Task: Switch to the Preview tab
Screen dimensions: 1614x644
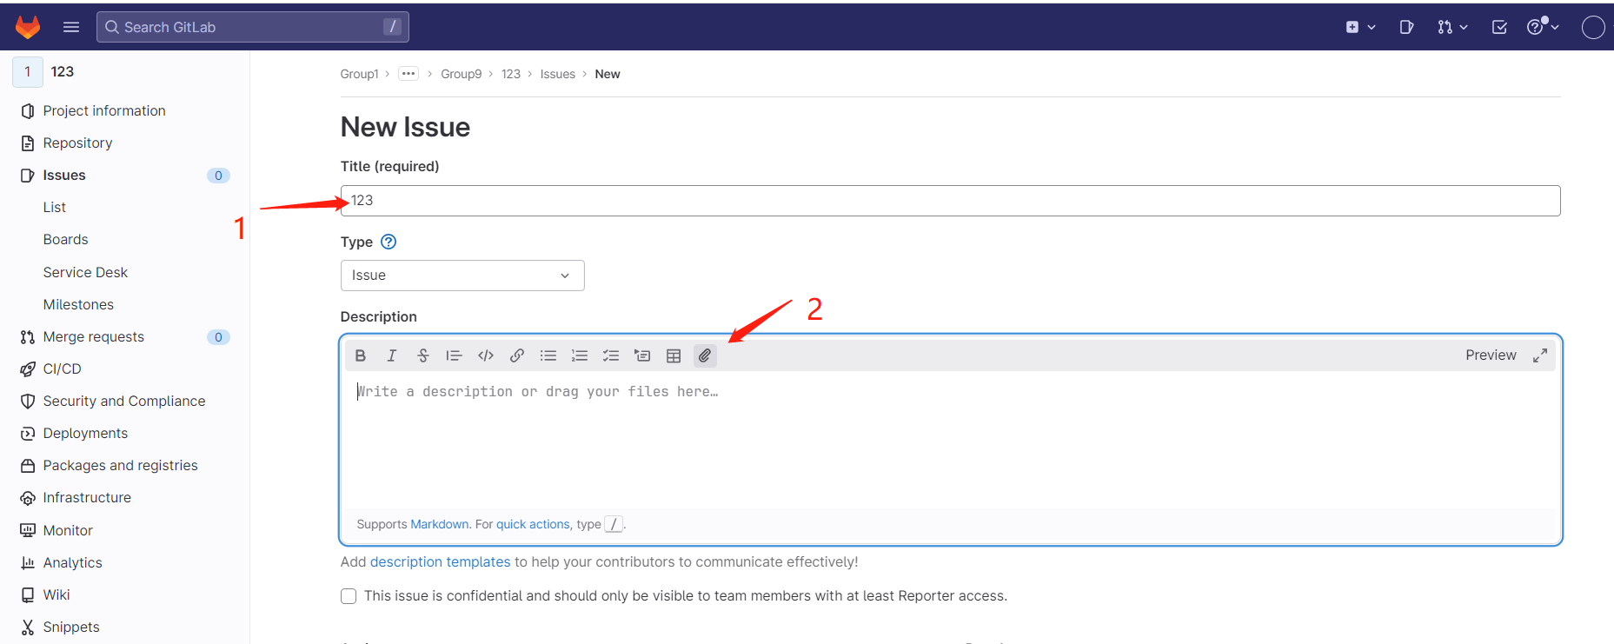Action: pos(1490,355)
